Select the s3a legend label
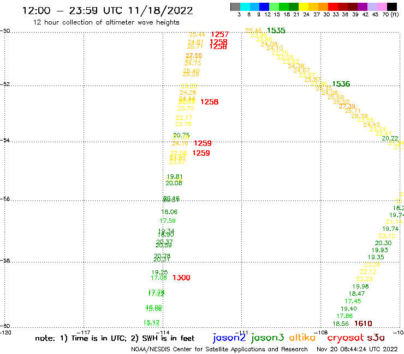 376,338
